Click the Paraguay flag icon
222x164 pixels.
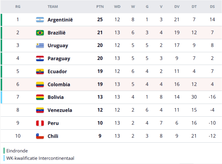(40, 59)
